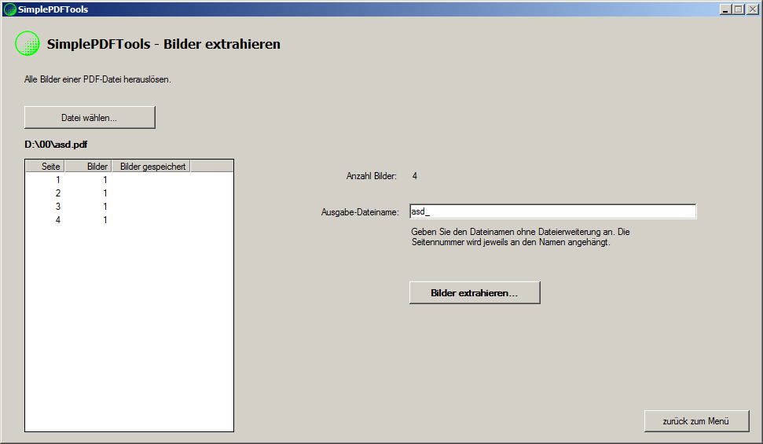Click the file path 'D:\00\asd.pdf'

tap(56, 145)
